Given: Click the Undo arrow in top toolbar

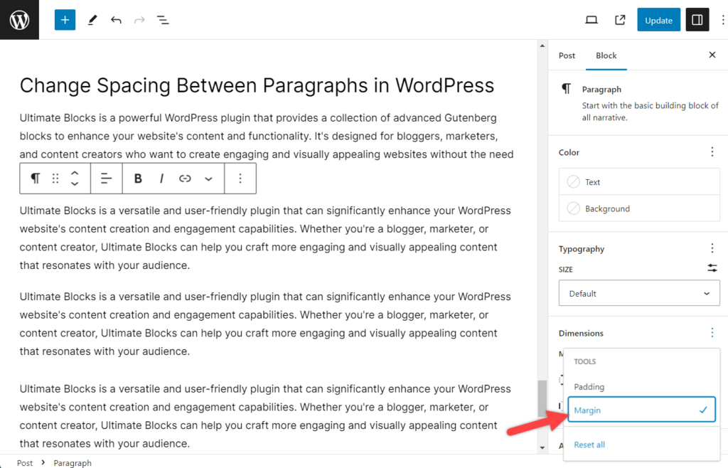Looking at the screenshot, I should (x=116, y=19).
